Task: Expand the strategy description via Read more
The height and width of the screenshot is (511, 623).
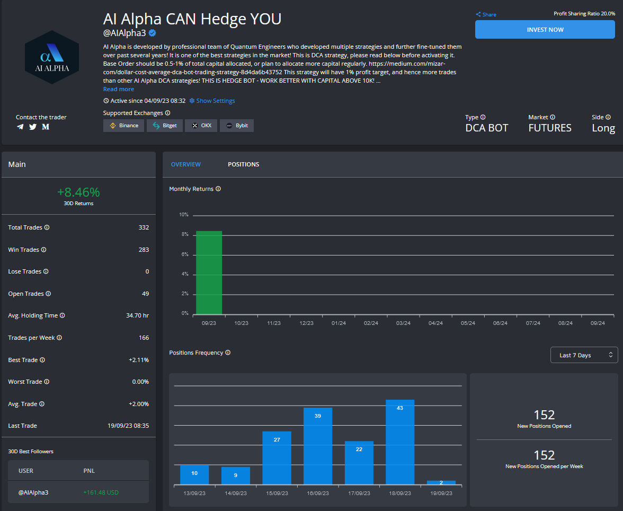Action: pyautogui.click(x=118, y=89)
